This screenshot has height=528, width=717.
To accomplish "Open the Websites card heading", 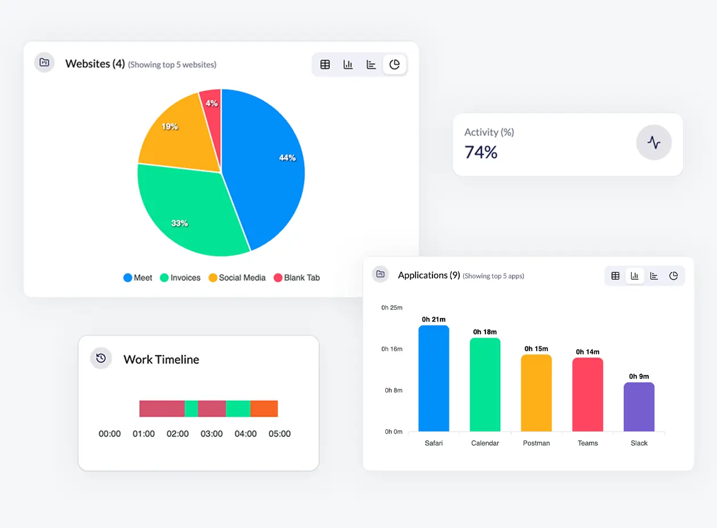I will click(95, 64).
